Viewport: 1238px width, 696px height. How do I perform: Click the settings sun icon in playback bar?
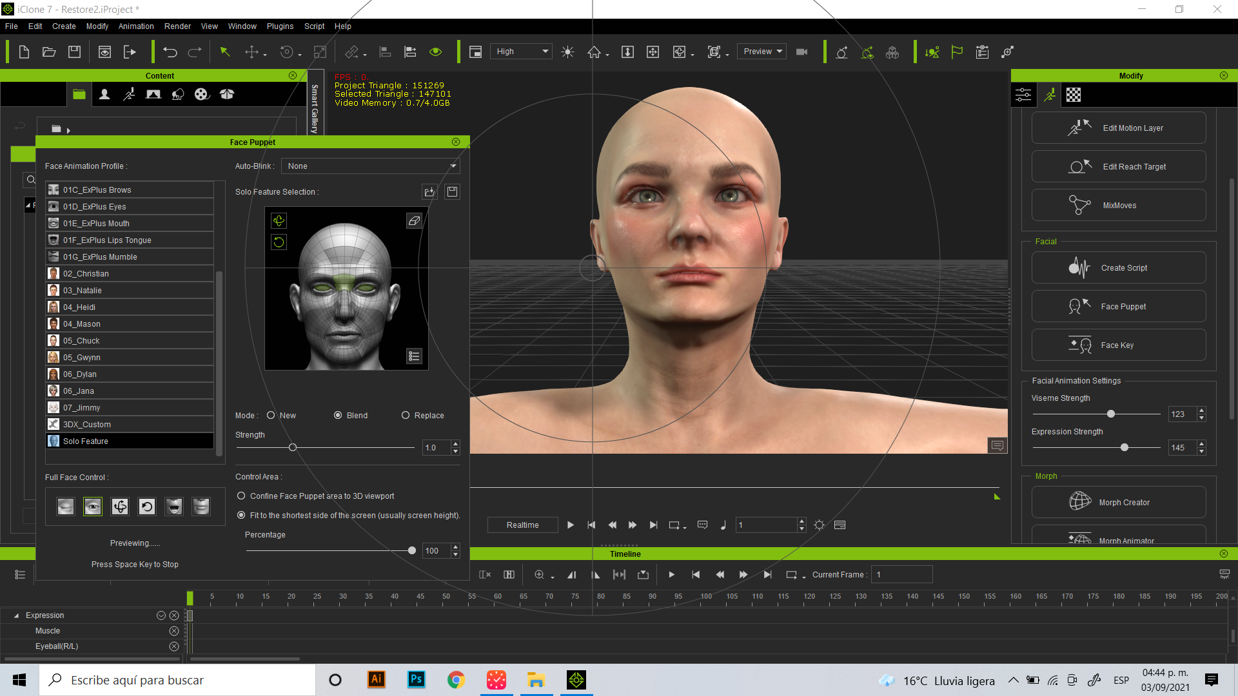(820, 525)
